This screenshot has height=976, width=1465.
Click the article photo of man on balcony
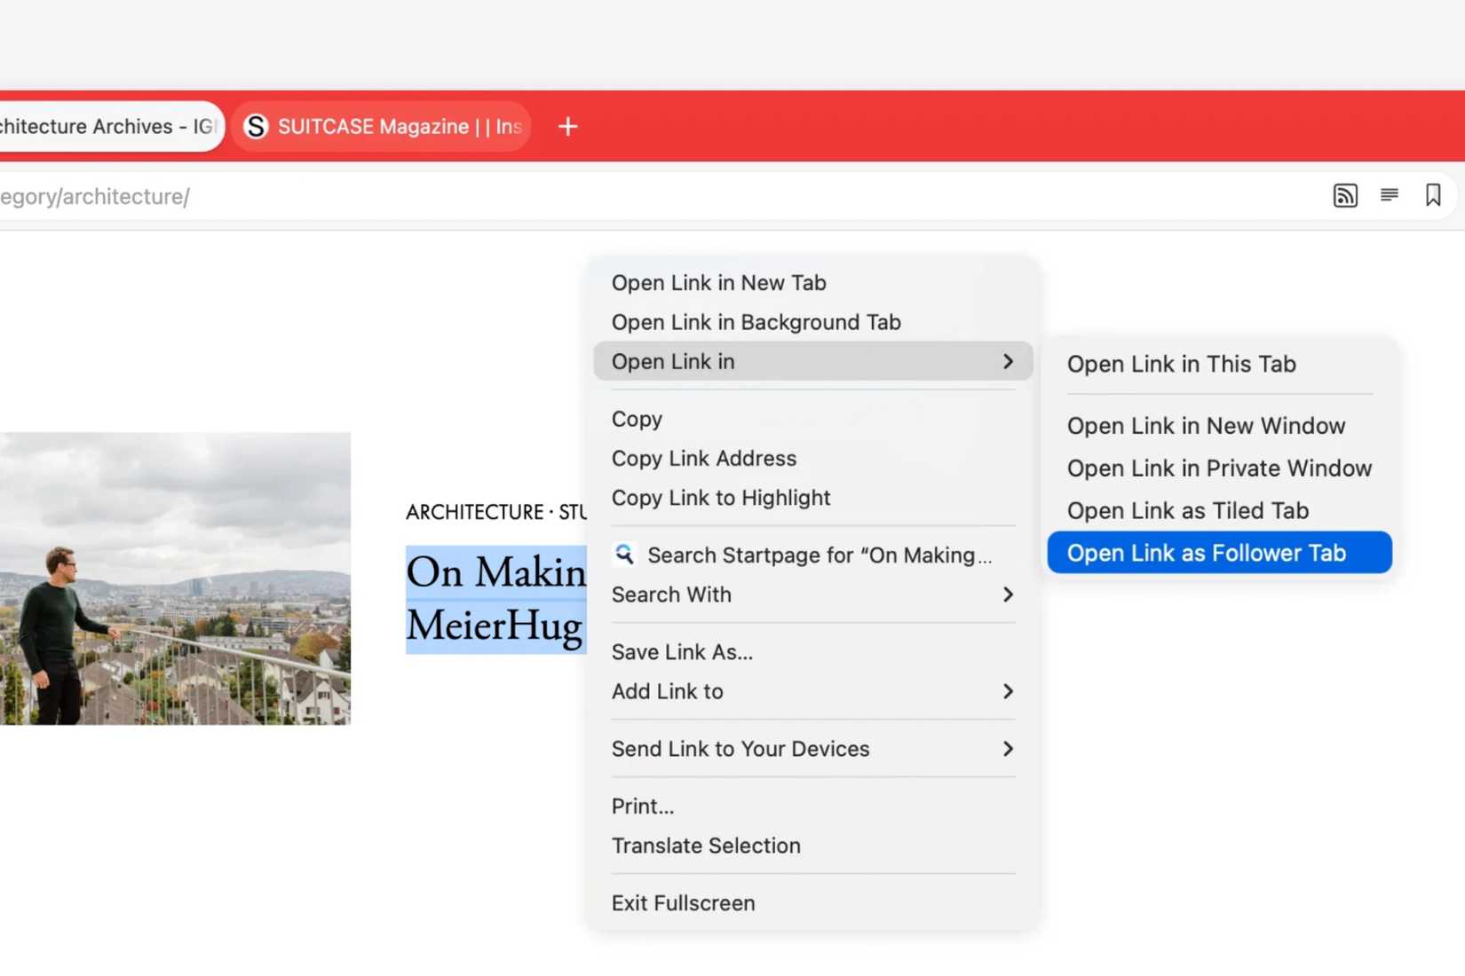click(x=175, y=579)
